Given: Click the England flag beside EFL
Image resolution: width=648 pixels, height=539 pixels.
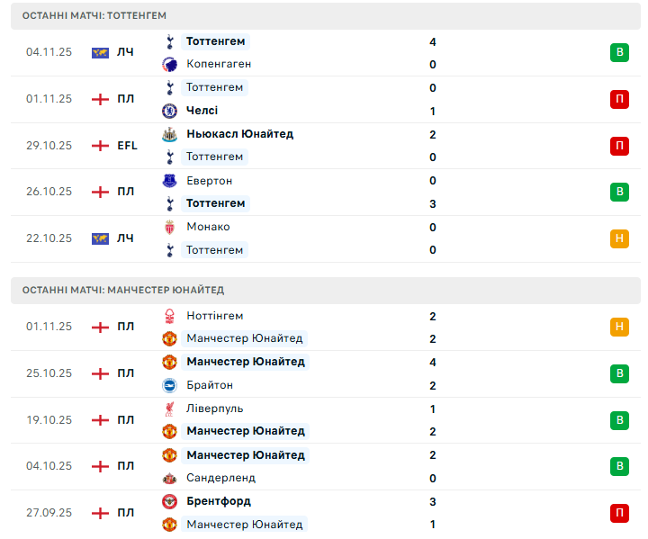Looking at the screenshot, I should (100, 145).
